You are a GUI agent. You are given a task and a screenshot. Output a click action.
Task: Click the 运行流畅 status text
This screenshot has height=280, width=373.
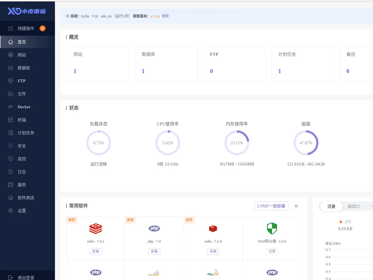[99, 164]
